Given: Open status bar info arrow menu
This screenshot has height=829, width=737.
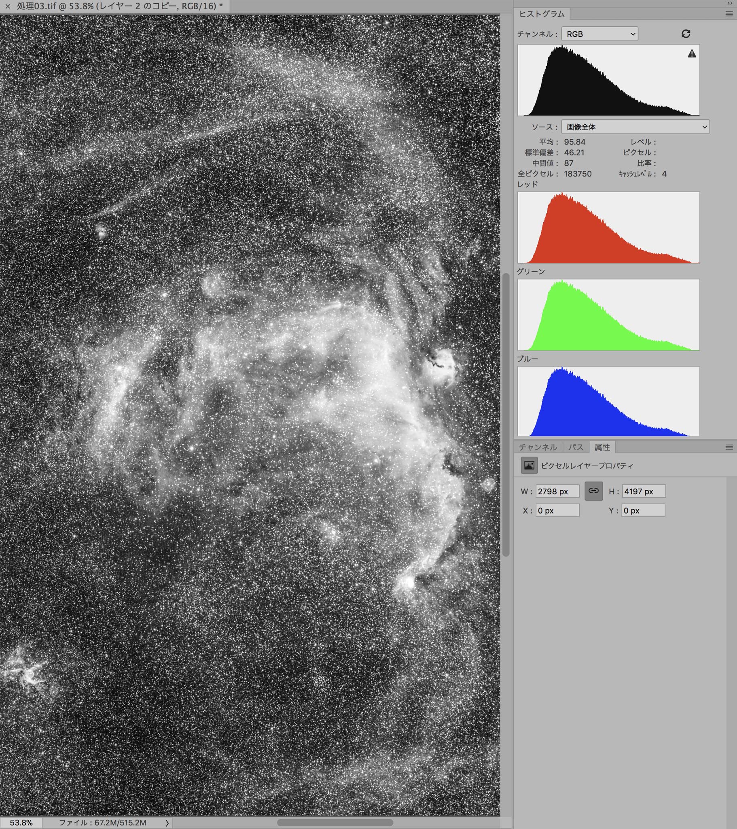Looking at the screenshot, I should [x=167, y=823].
